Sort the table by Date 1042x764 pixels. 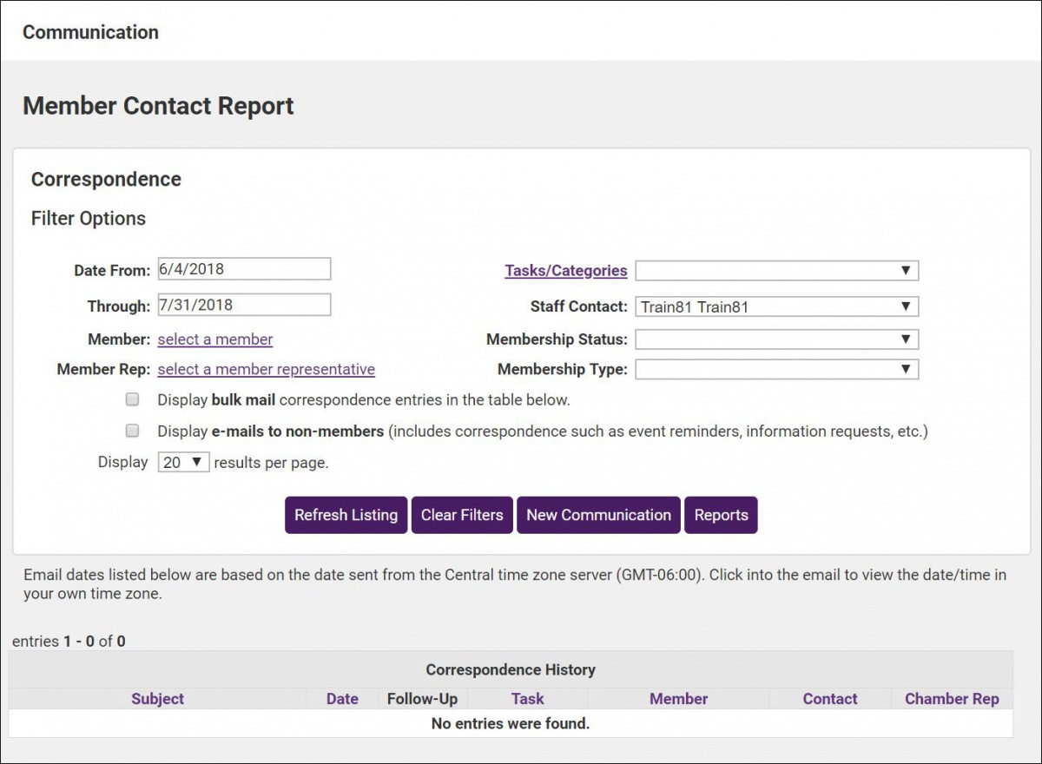(341, 698)
